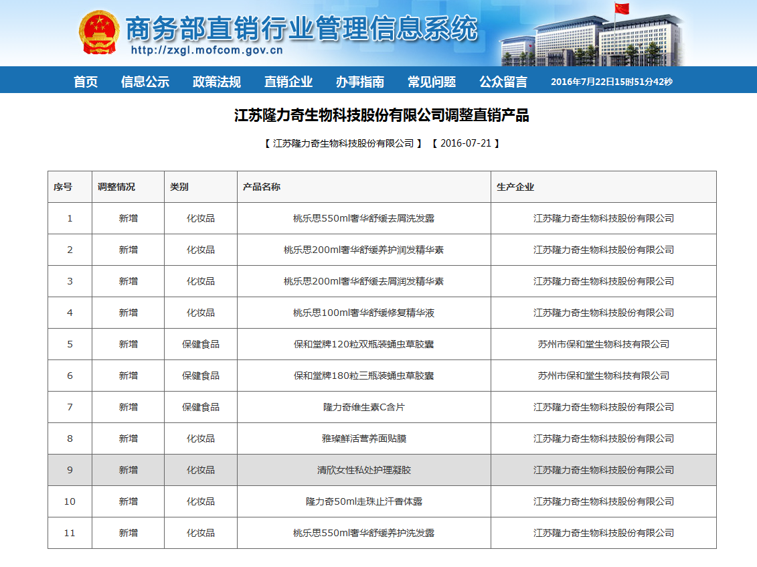Click the date-time display in nav bar
This screenshot has width=757, height=567.
612,82
